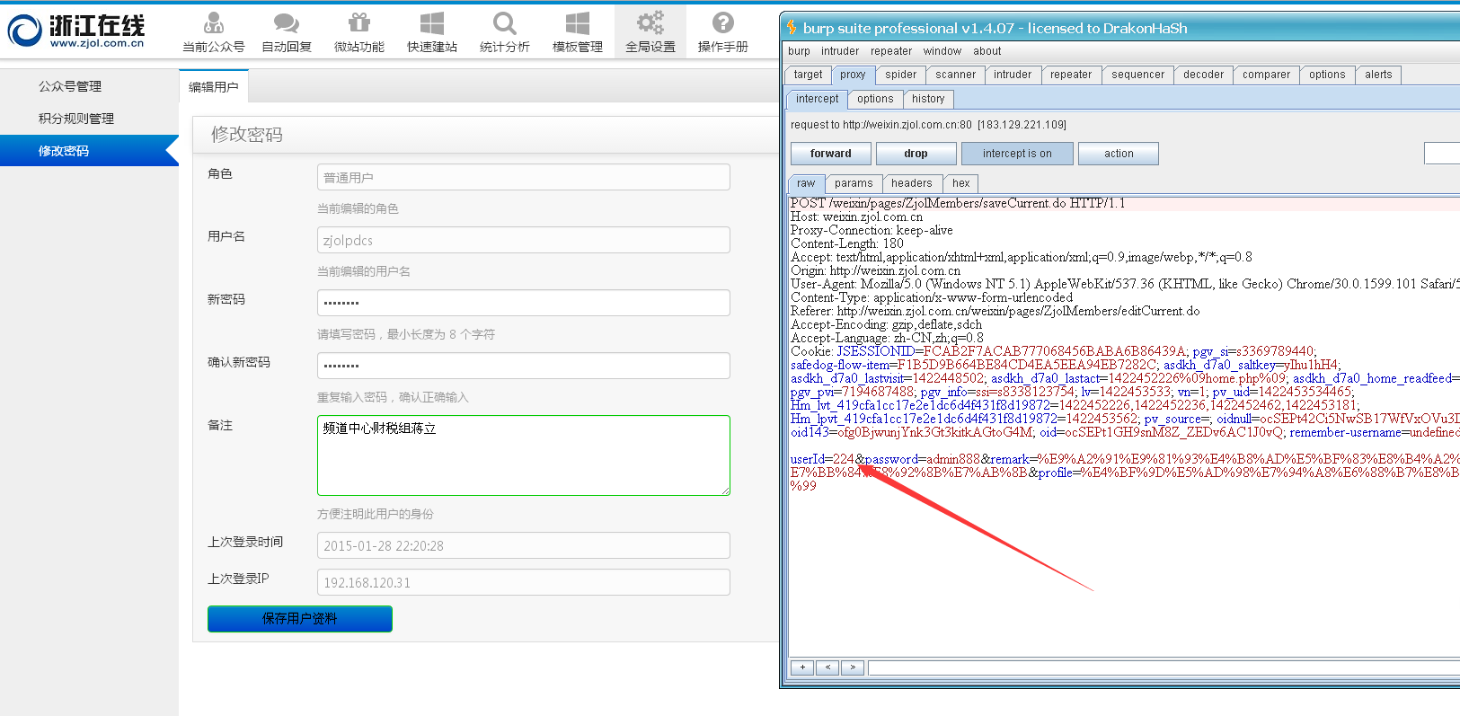The height and width of the screenshot is (716, 1460).
Task: Click Burp Suite flame icon in title bar
Action: click(792, 28)
